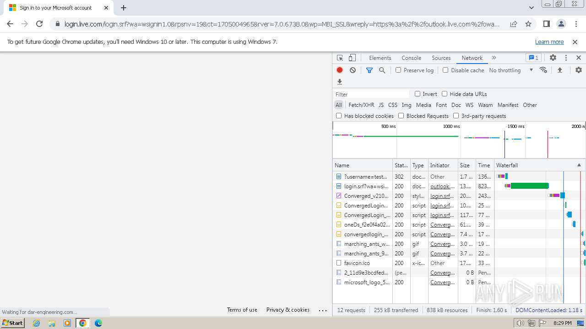Show All request types
Screen dimensions: 586x329
(x=339, y=105)
